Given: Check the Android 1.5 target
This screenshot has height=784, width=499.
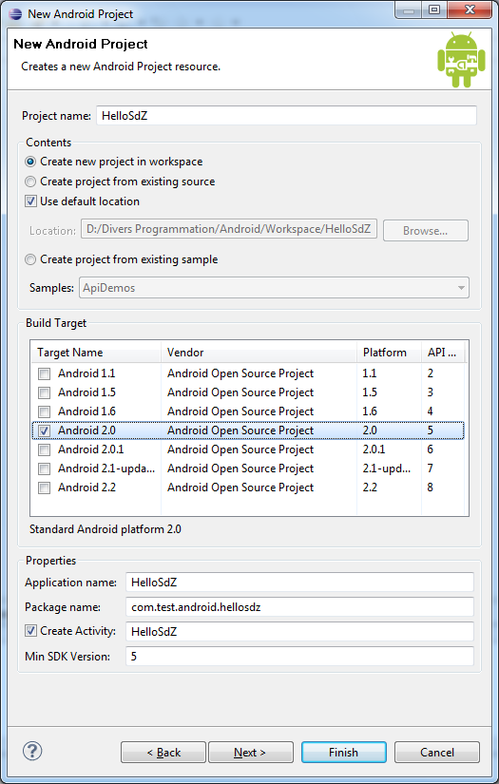Looking at the screenshot, I should (45, 392).
